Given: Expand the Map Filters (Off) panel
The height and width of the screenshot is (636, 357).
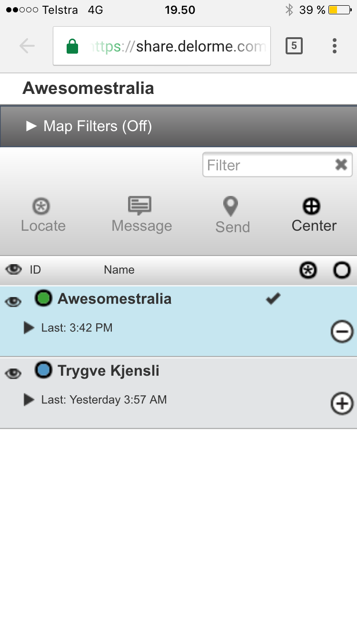Looking at the screenshot, I should tap(89, 126).
